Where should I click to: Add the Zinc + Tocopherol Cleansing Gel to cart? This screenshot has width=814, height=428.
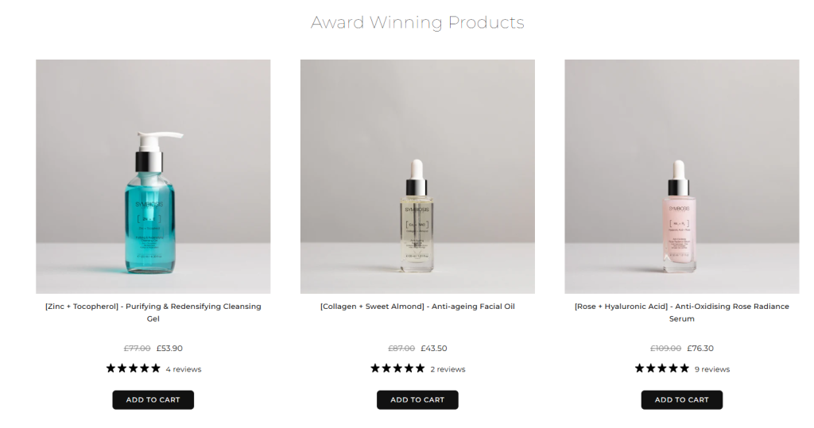153,400
